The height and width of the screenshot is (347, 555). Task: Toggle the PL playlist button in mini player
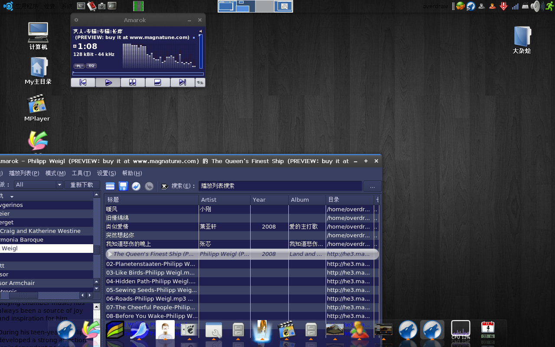(x=79, y=66)
